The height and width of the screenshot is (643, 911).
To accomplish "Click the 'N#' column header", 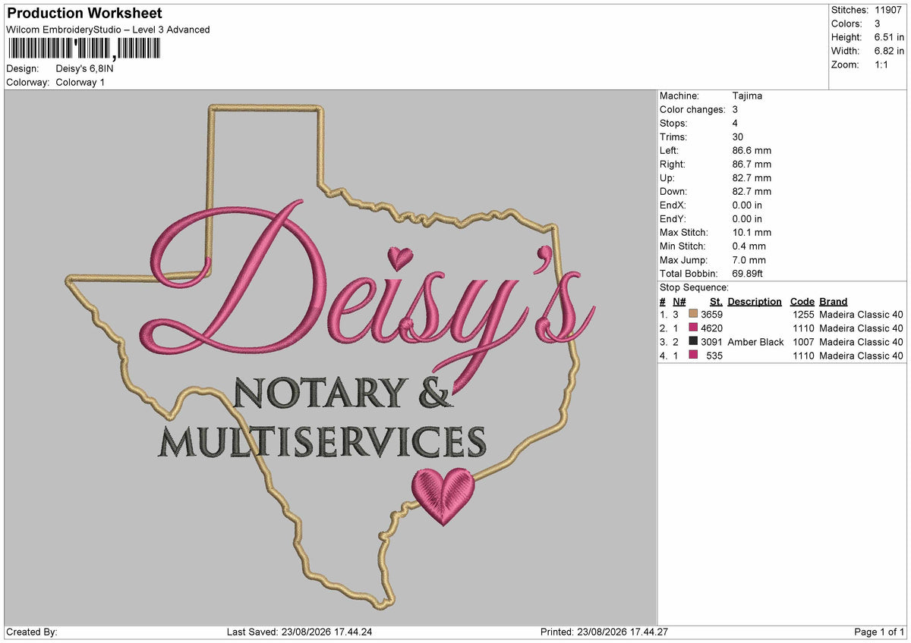I will [679, 301].
